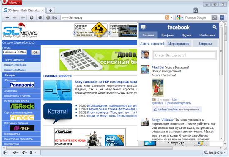Viewport: 229px width, 157px height.
Task: Open the closed tabs trash icon
Action: [195, 10]
